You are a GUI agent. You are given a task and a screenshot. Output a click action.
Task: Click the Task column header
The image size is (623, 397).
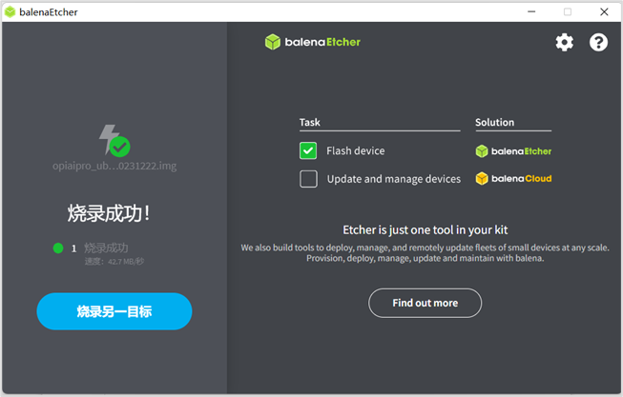[310, 122]
